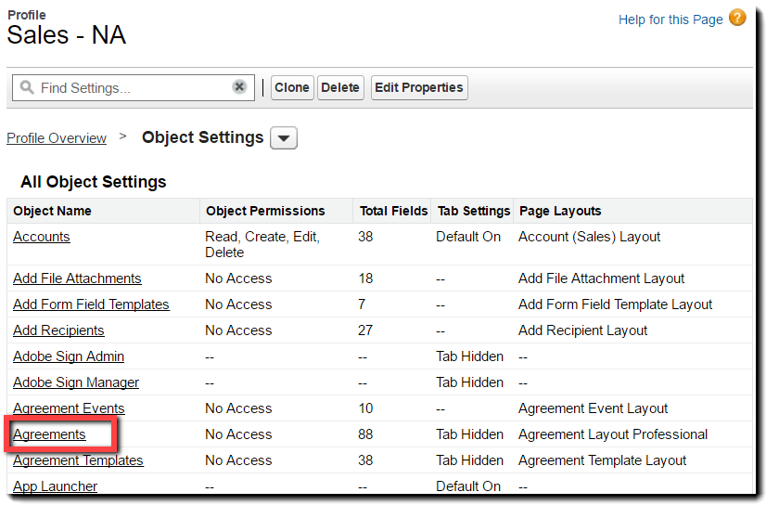
Task: Clear the Find Settings search box
Action: click(239, 87)
